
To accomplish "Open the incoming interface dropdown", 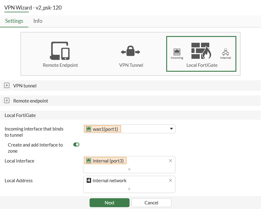I will (171, 129).
